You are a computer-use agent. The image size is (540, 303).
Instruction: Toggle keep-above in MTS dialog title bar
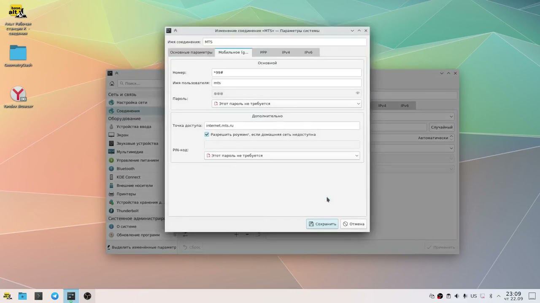[175, 30]
